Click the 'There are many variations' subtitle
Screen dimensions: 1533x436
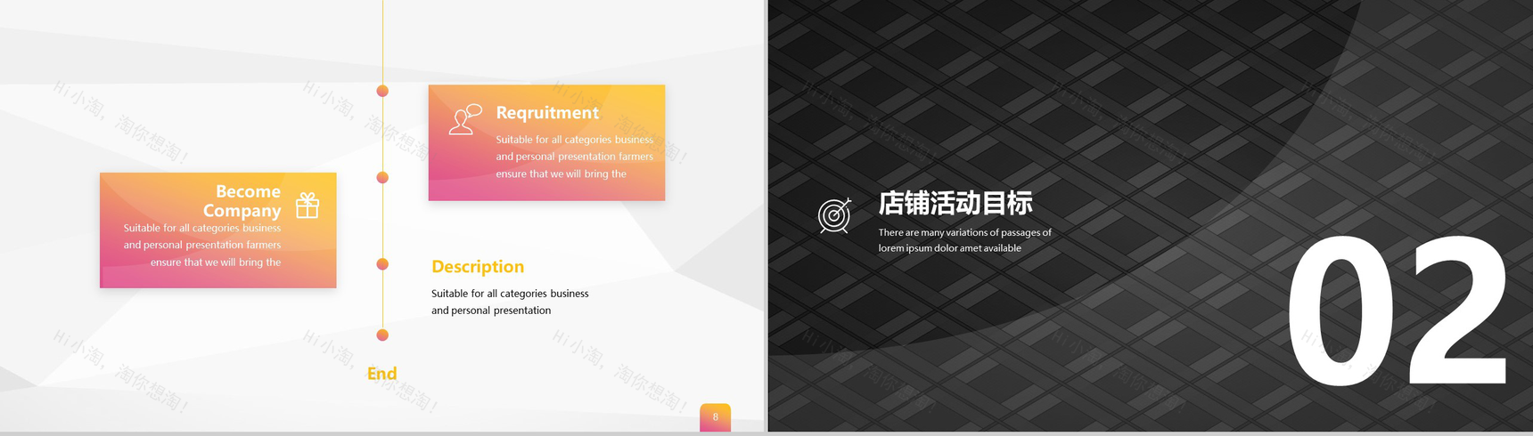[x=964, y=240]
